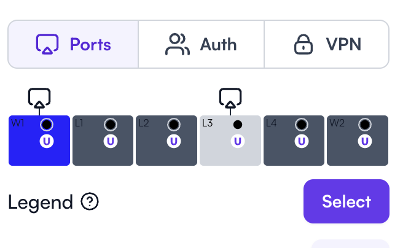Select the blue W1 port tile

click(39, 141)
